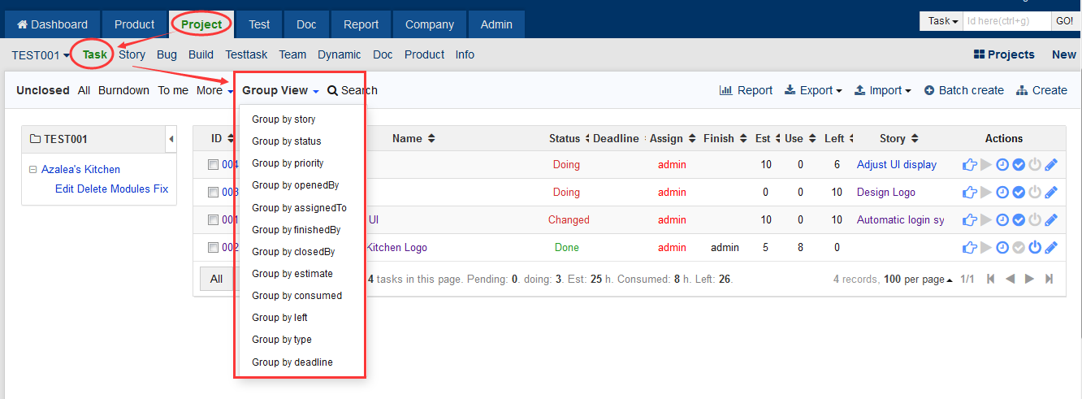Jump to the last page of records
1082x399 pixels.
(1049, 279)
